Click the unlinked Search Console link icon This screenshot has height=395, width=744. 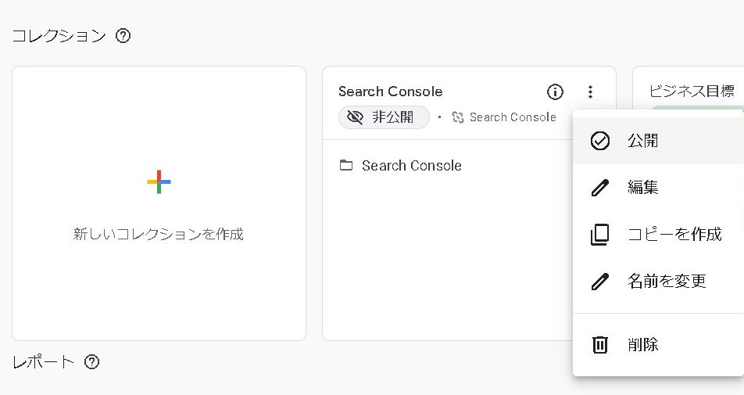pos(458,117)
